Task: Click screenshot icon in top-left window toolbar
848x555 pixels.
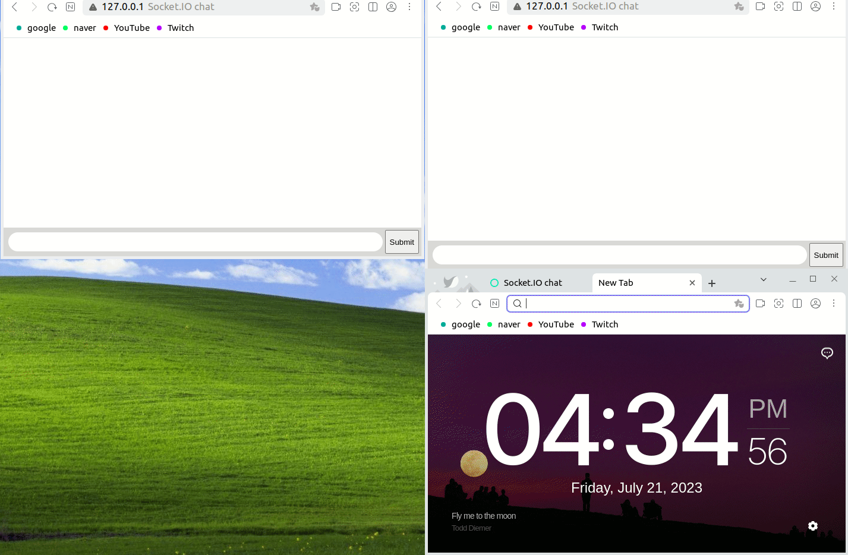Action: click(x=355, y=7)
